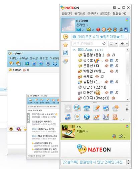The image size is (138, 169).
Task: Click the blue S globe shortcut icon
Action: pyautogui.click(x=87, y=117)
